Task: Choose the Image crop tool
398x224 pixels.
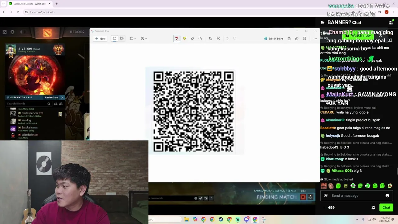Action: pos(210,39)
